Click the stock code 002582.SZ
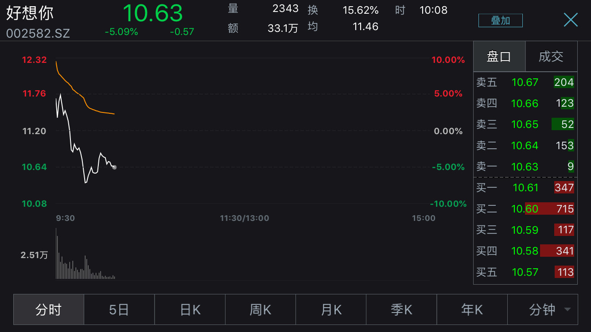 click(38, 34)
